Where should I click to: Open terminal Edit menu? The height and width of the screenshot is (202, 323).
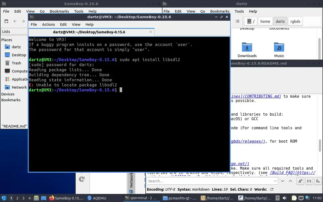[63, 24]
